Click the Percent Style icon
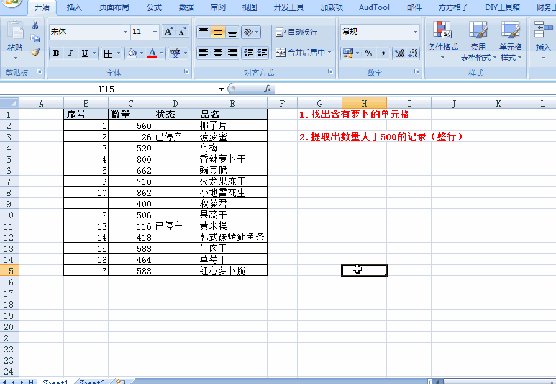The width and height of the screenshot is (556, 384). point(368,53)
